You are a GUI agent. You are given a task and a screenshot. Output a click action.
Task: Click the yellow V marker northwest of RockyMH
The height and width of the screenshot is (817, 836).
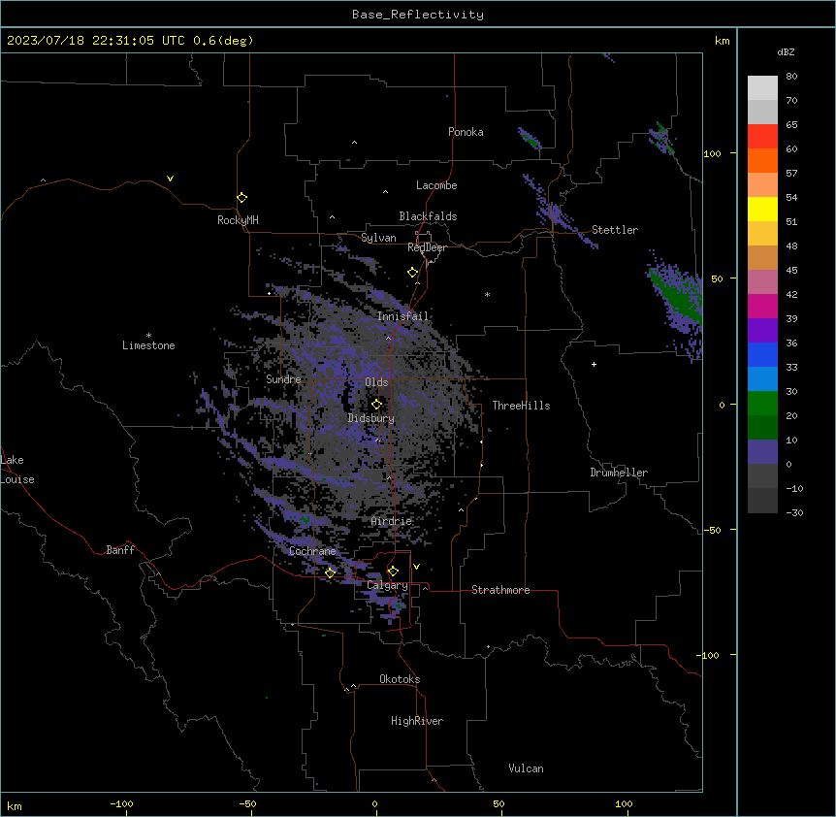tap(170, 179)
